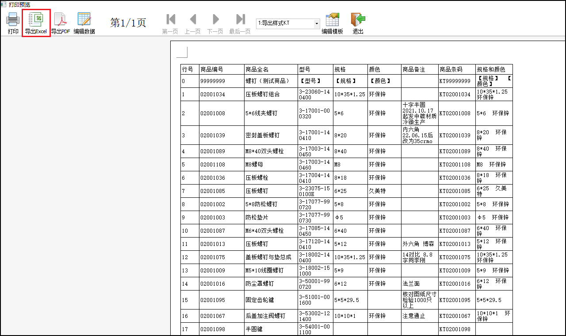
Task: Click the 压板螺钉组合 product name cell
Action: coord(271,94)
